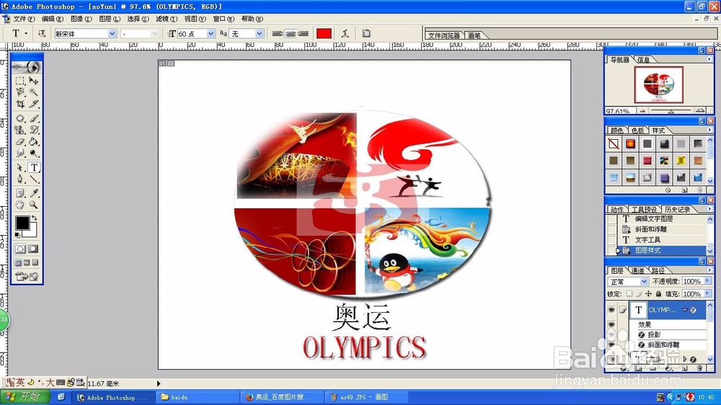Click the navigator zoom slider
This screenshot has width=721, height=405.
671,111
